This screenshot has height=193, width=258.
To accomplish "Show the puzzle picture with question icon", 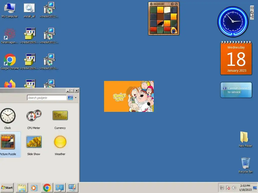I will (172, 4).
